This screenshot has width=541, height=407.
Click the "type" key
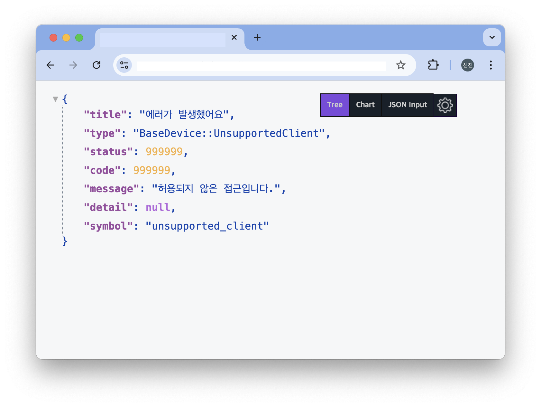click(x=102, y=133)
